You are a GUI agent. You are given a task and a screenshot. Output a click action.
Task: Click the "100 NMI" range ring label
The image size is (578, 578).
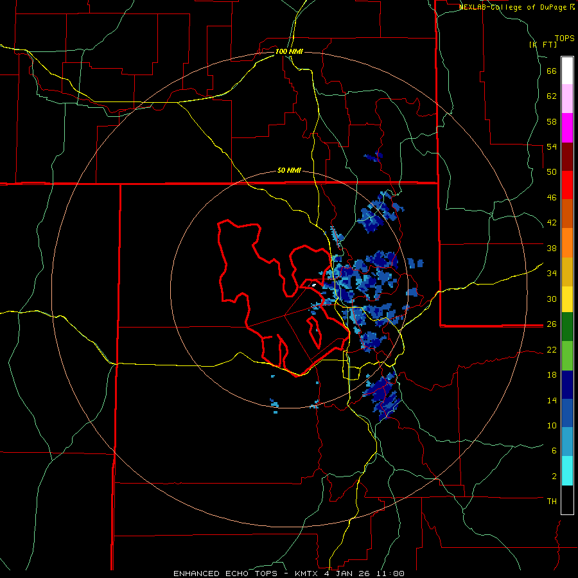click(289, 51)
